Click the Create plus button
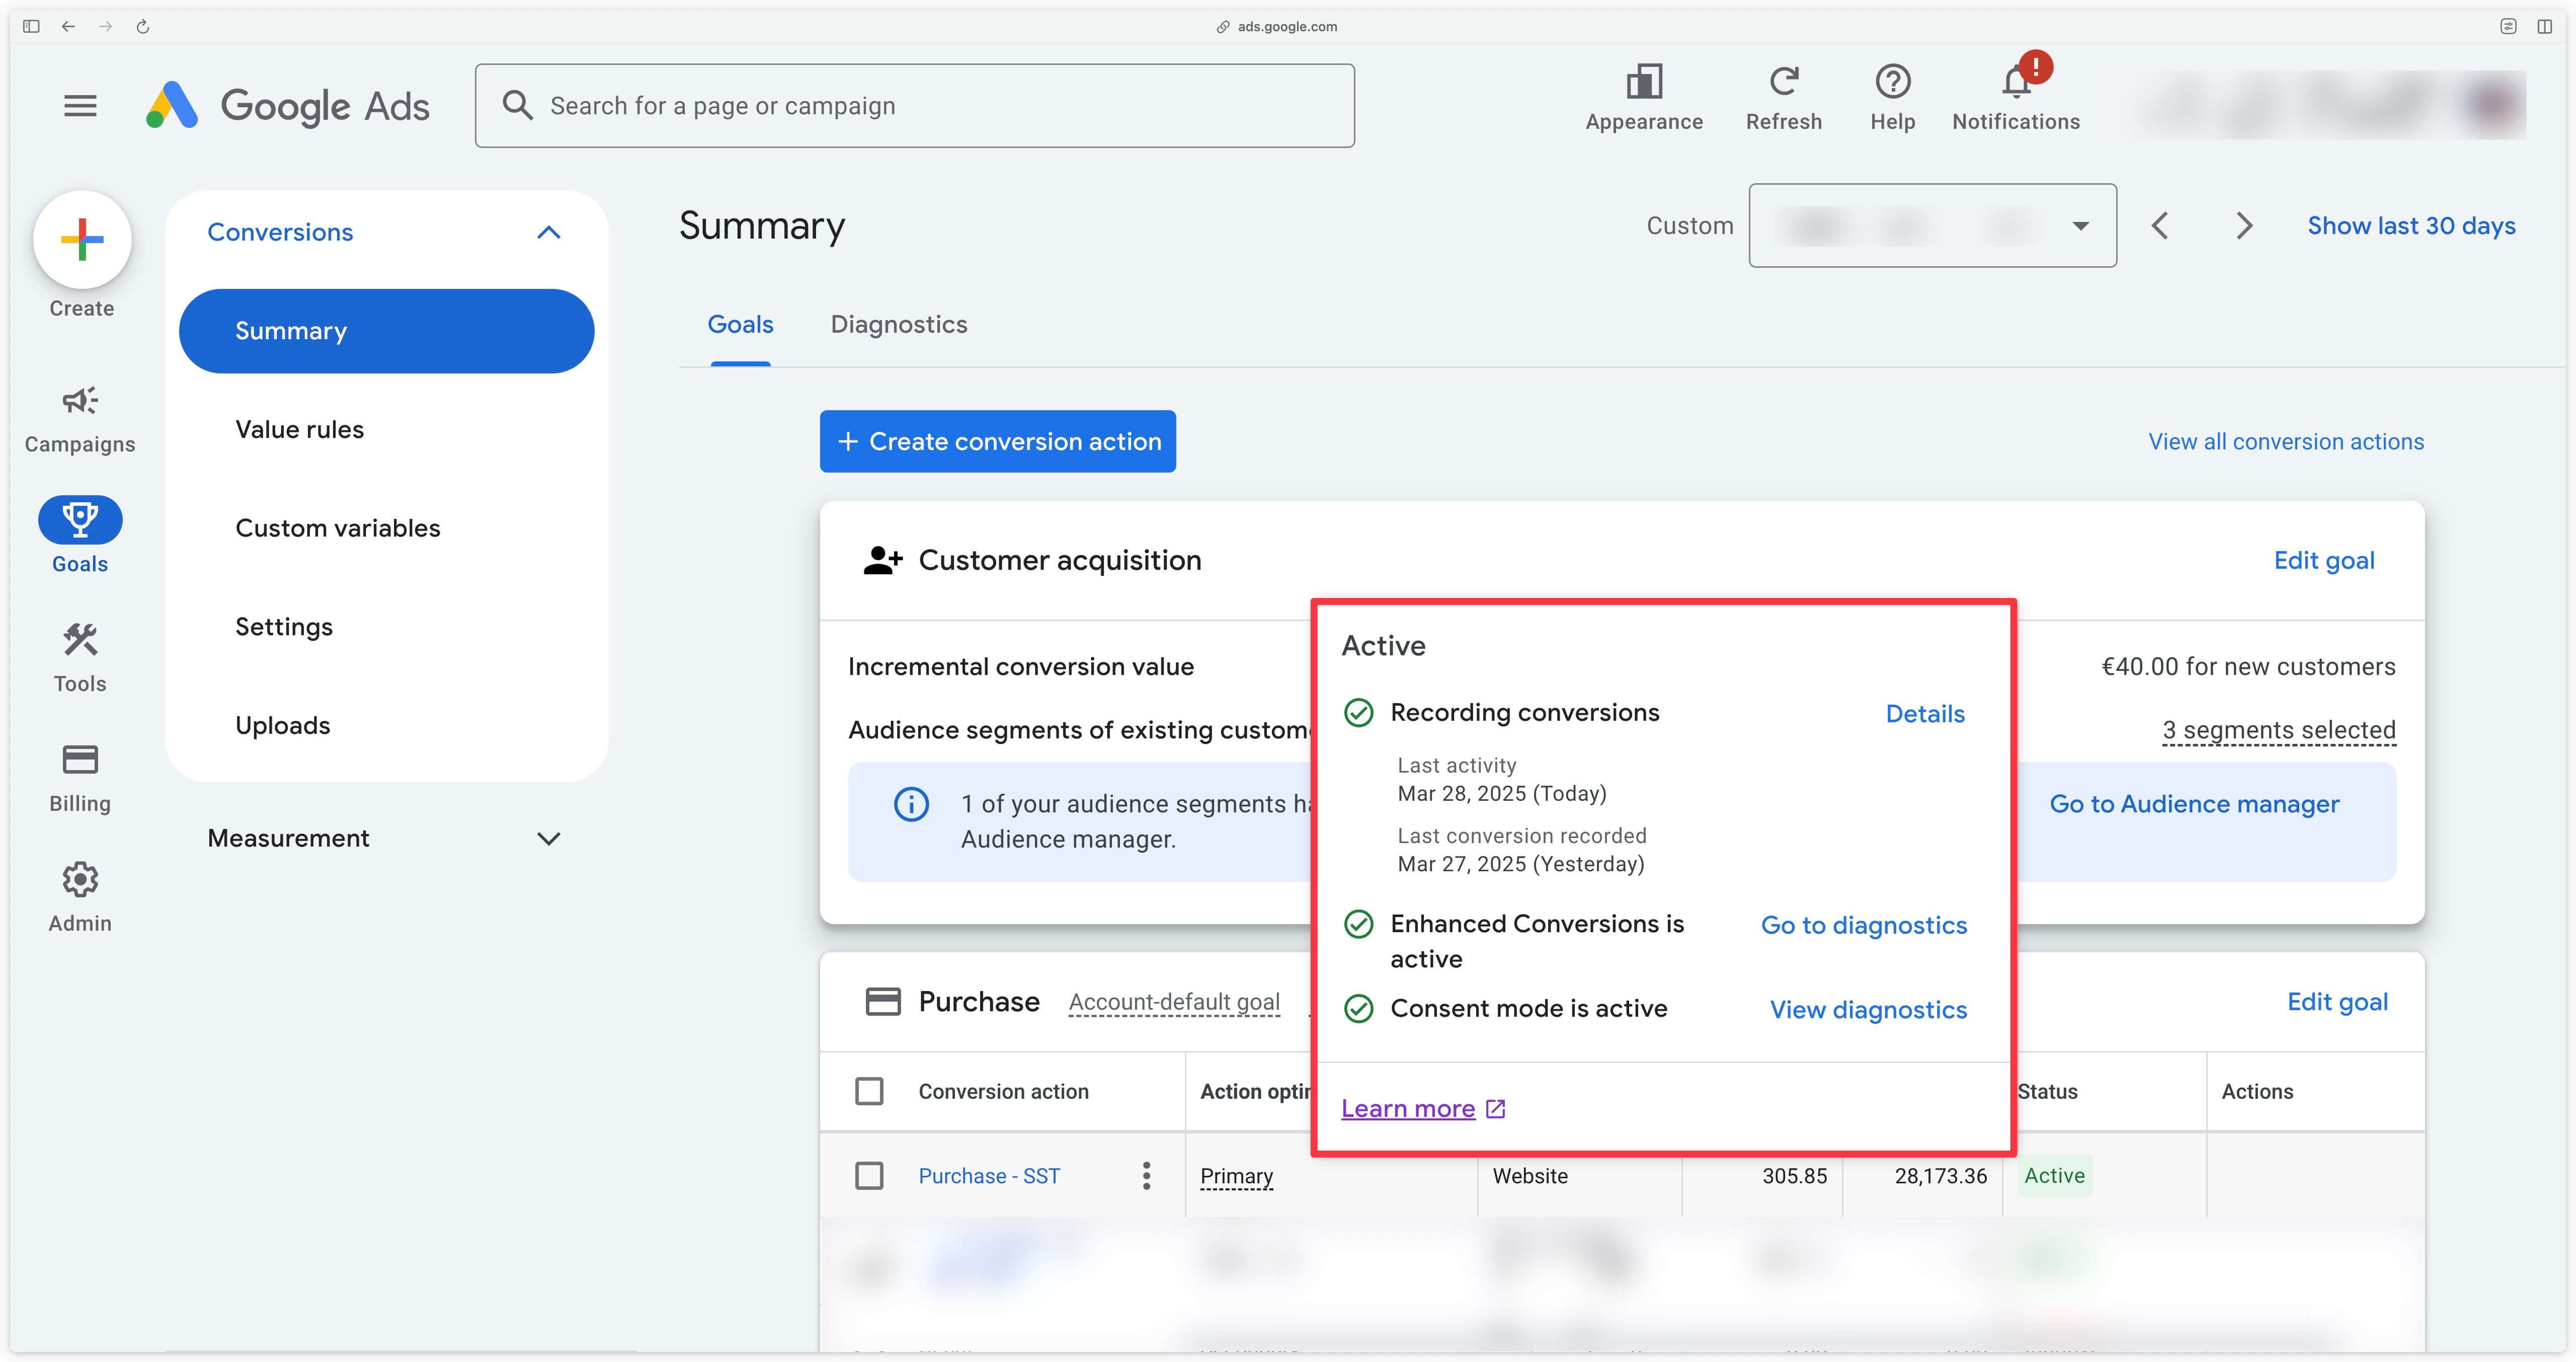The height and width of the screenshot is (1362, 2576). [x=82, y=240]
